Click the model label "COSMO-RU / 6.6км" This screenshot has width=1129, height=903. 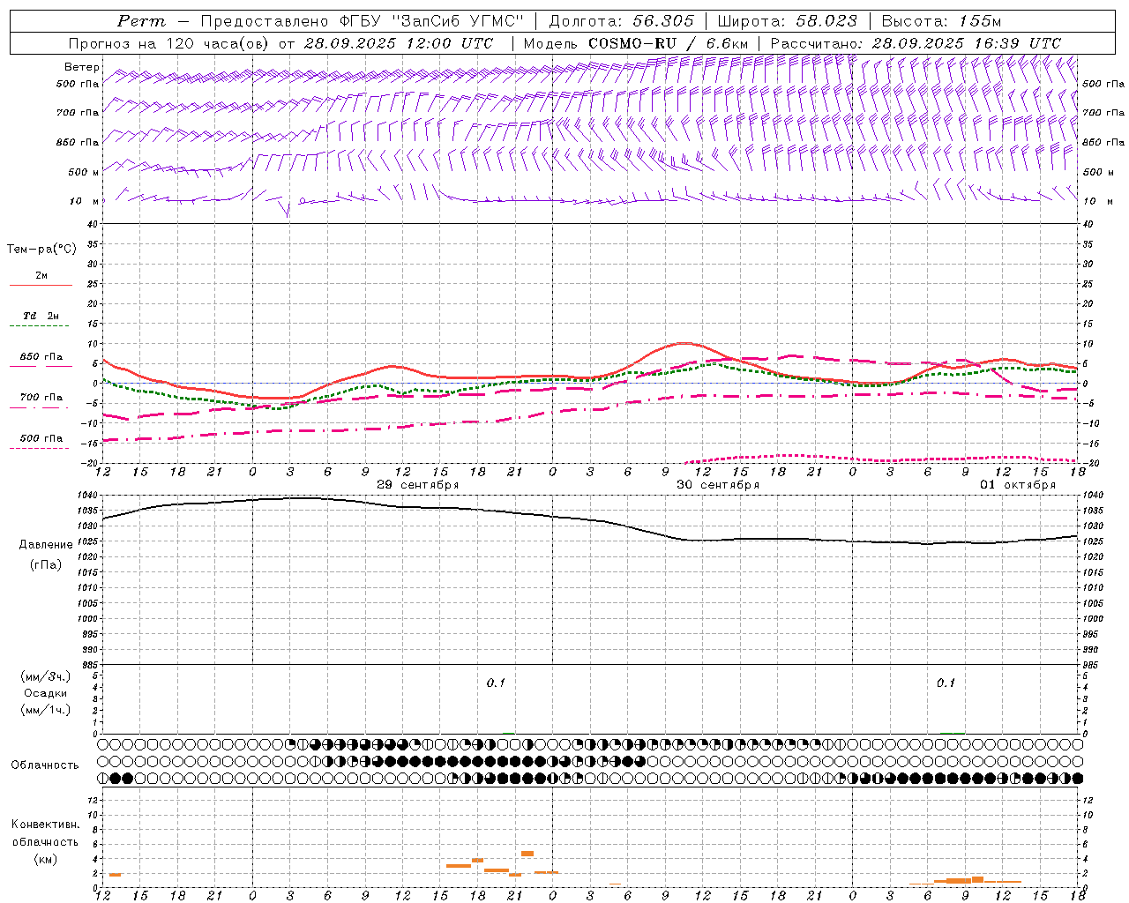coord(669,43)
